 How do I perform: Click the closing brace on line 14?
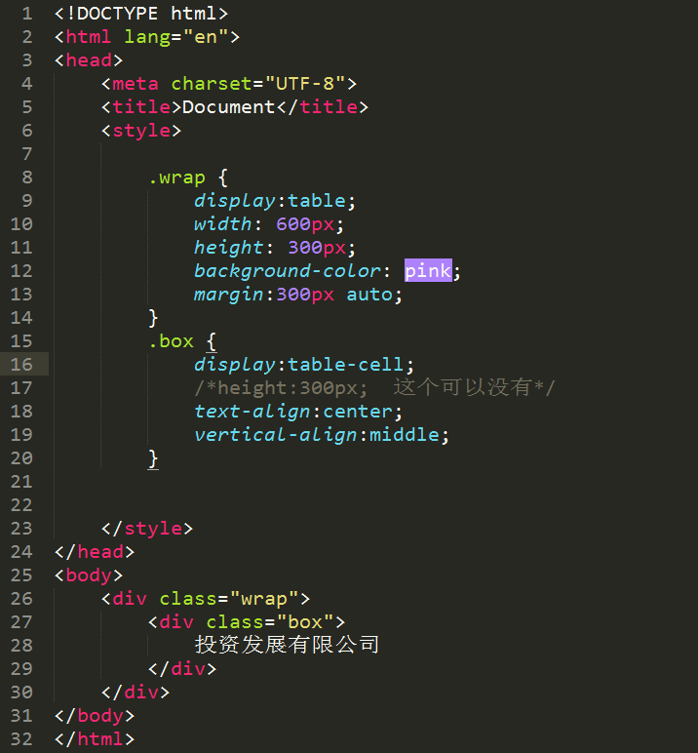point(153,318)
